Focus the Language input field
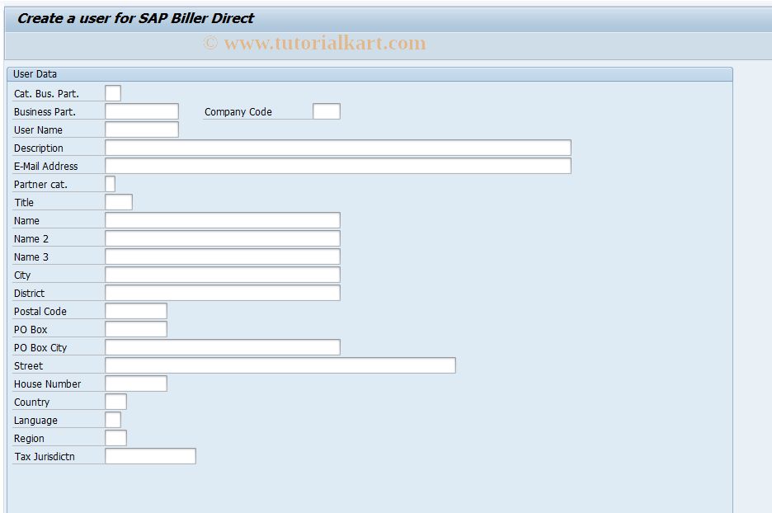Screen dimensions: 772x513 click(x=113, y=420)
